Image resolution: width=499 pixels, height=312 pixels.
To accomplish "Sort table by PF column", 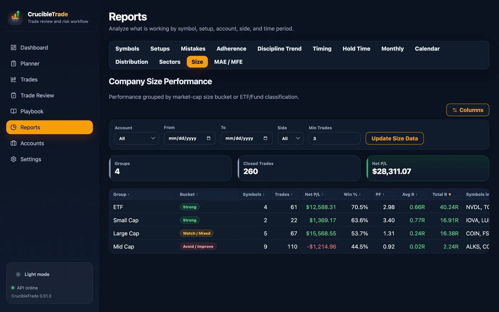I will click(x=380, y=194).
